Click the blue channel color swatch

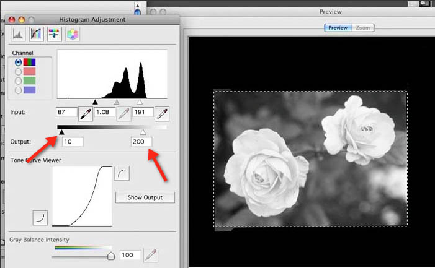pyautogui.click(x=29, y=90)
